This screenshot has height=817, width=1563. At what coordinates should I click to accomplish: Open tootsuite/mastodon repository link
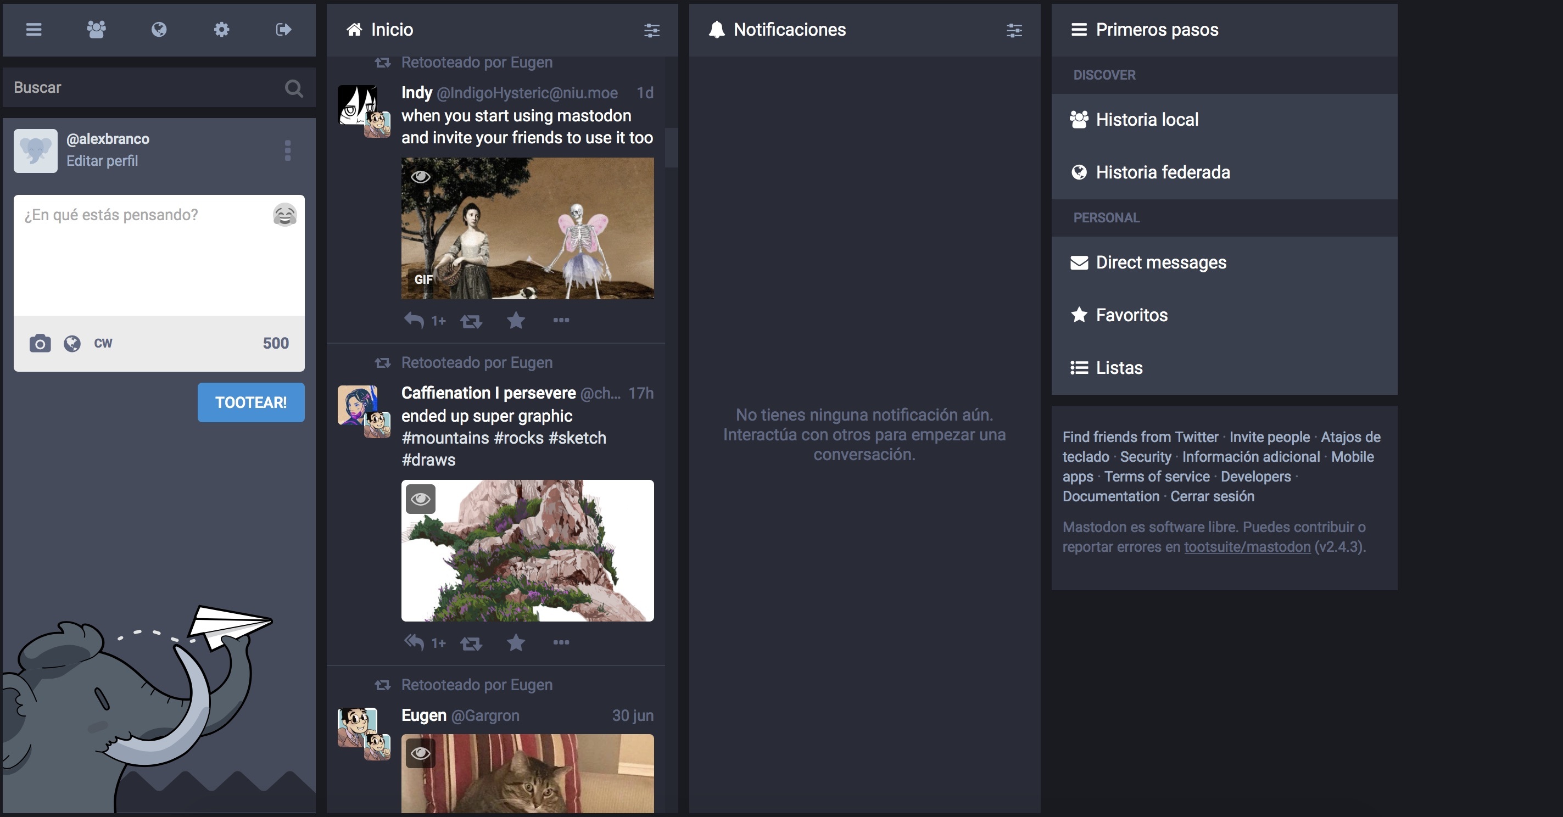[x=1247, y=546]
